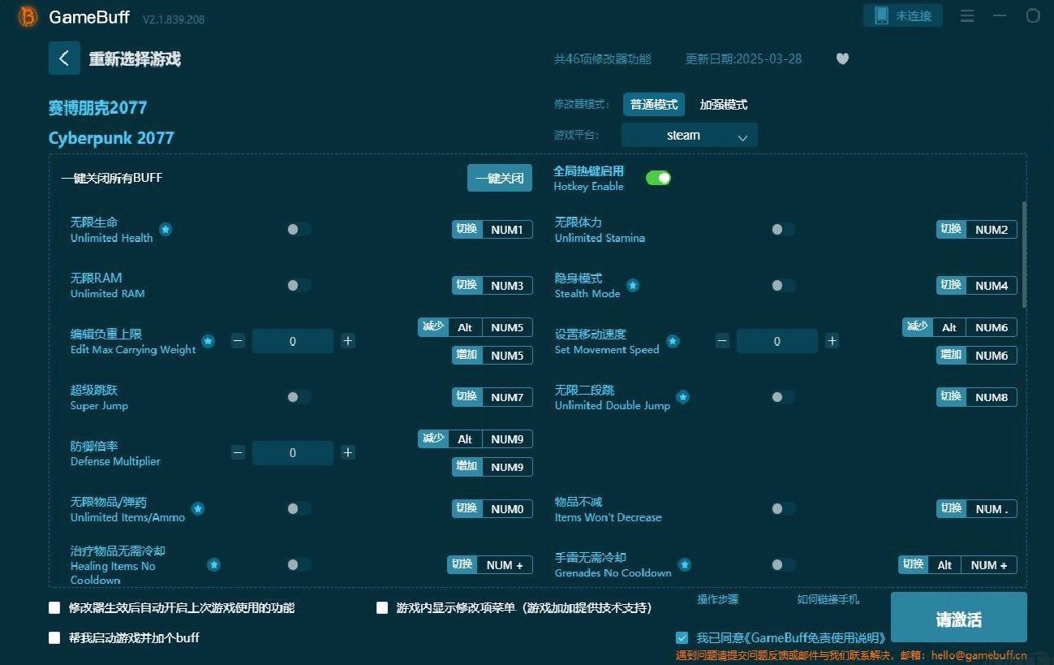Toggle Items Won't Decrease switch
This screenshot has height=665, width=1054.
(783, 509)
